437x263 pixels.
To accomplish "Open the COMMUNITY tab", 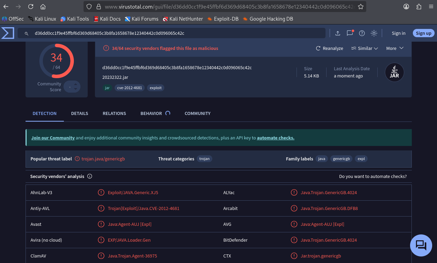I will point(197,113).
